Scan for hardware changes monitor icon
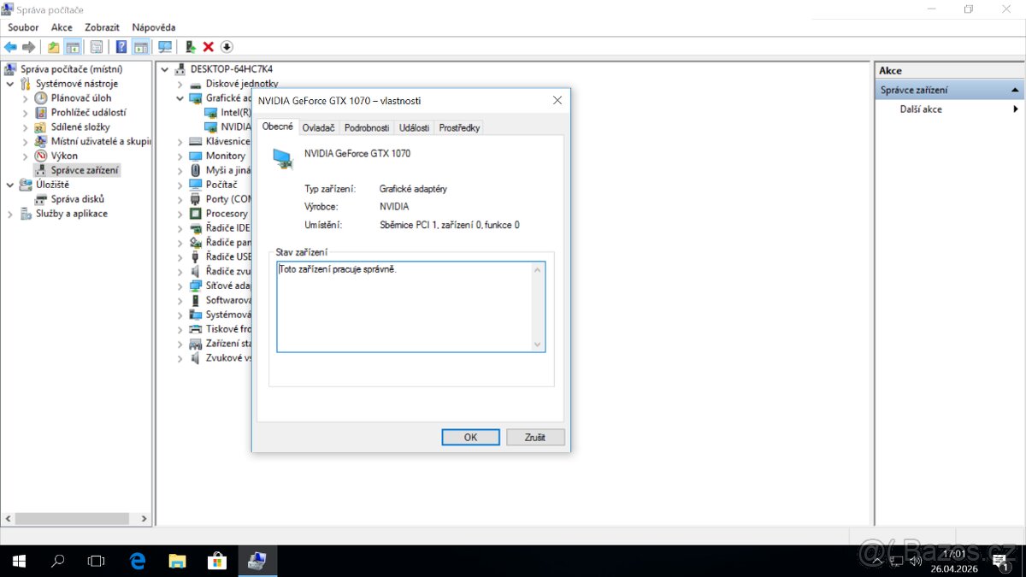Viewport: 1026px width, 577px height. 165,47
